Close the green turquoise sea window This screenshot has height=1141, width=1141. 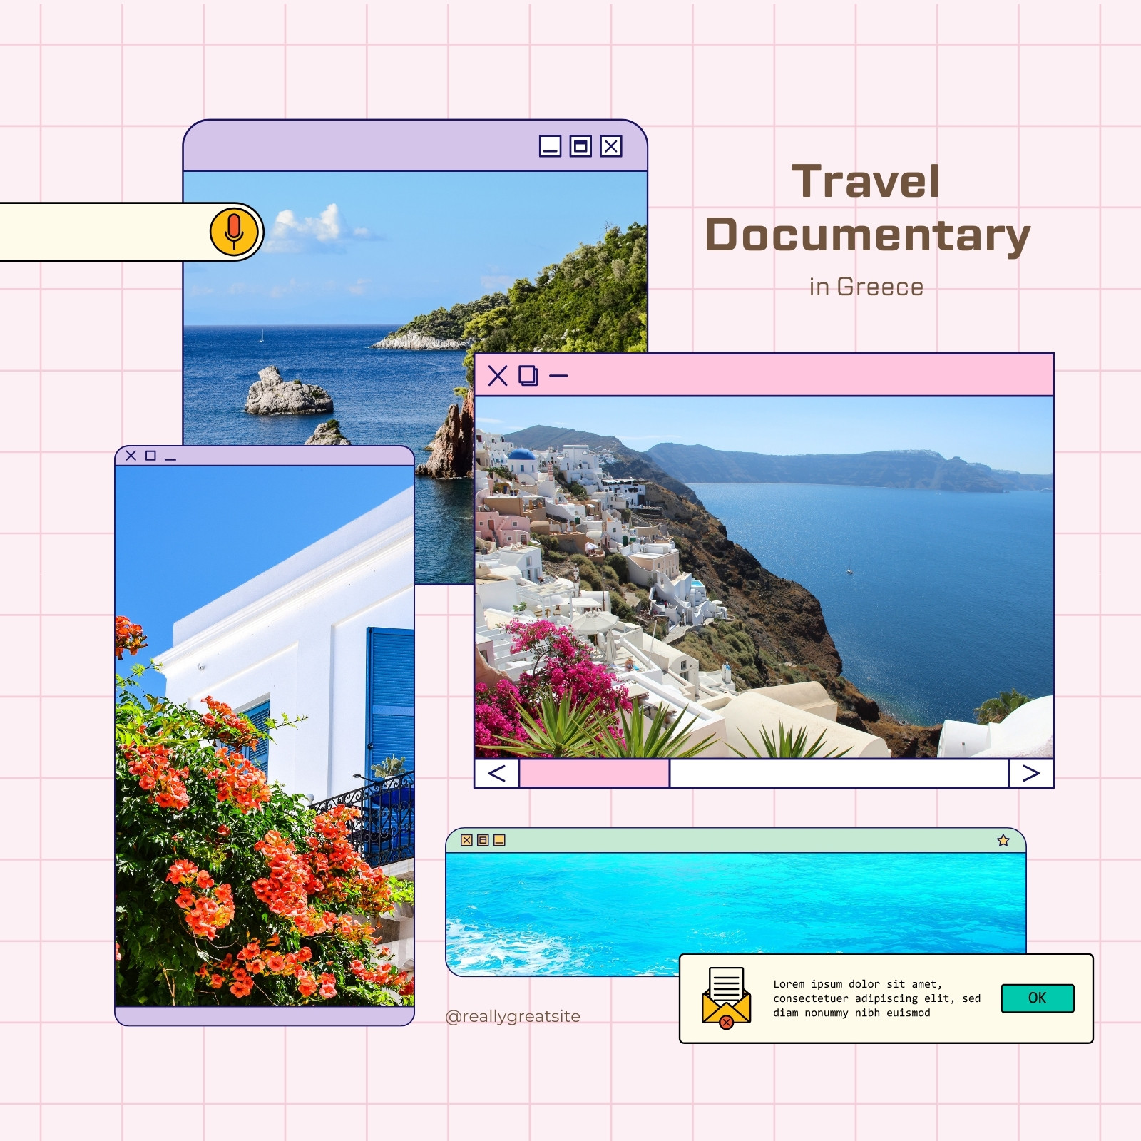[466, 840]
